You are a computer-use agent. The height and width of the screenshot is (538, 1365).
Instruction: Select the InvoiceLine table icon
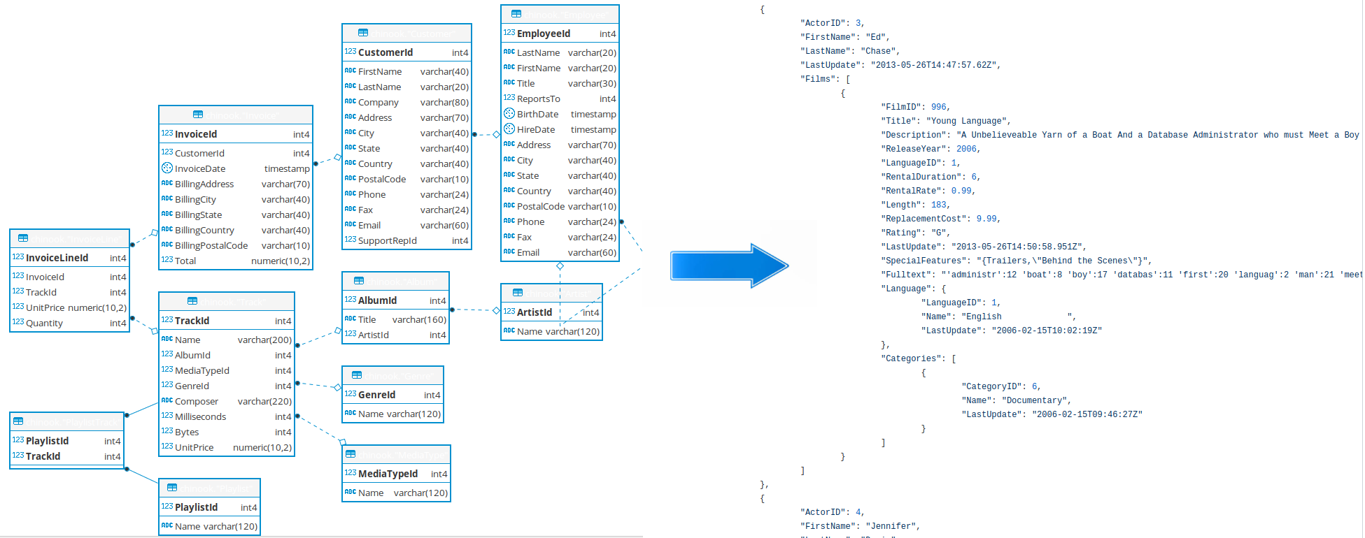[23, 238]
